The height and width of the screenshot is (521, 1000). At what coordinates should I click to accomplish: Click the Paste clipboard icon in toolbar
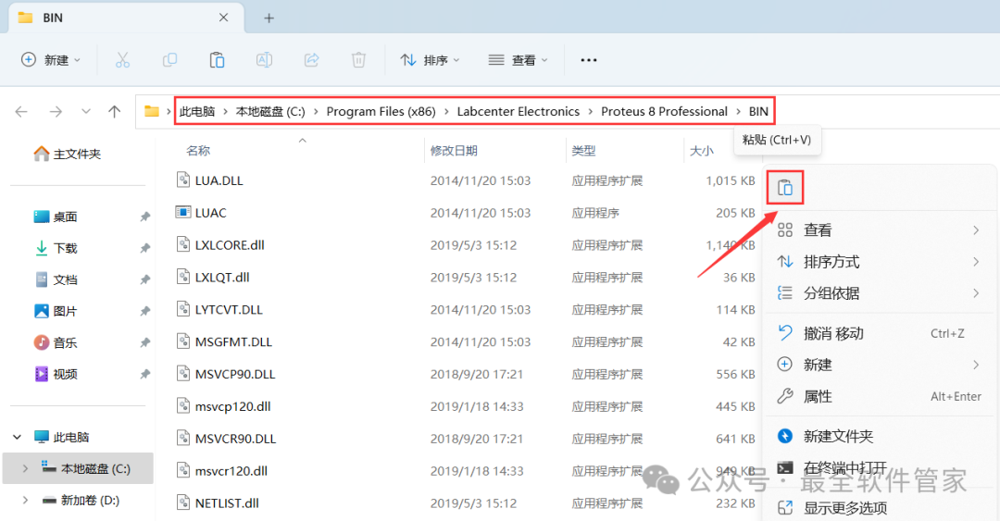pyautogui.click(x=217, y=60)
